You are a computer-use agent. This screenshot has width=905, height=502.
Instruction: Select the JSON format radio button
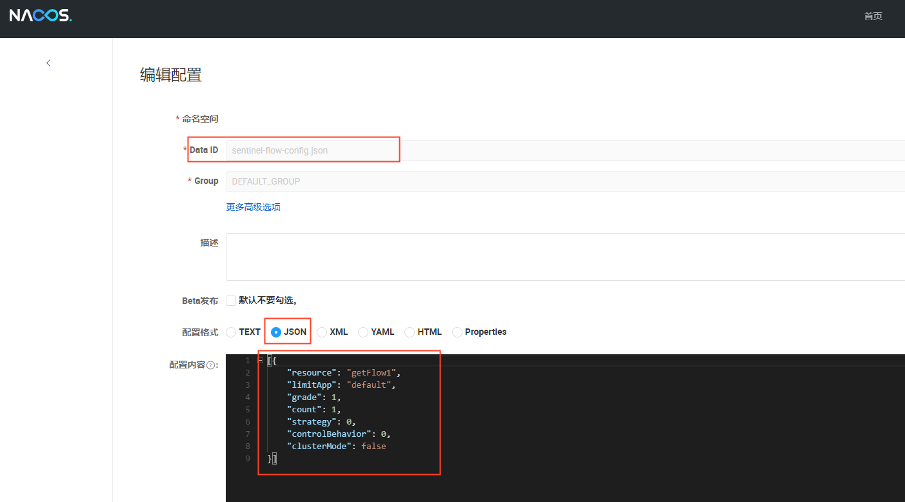click(x=276, y=332)
